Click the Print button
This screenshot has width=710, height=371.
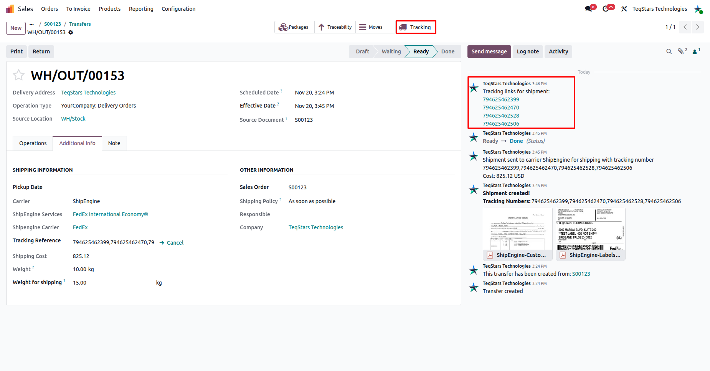click(x=17, y=51)
